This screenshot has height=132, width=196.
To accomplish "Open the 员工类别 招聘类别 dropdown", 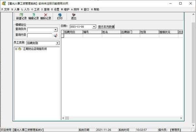I will [57, 43].
